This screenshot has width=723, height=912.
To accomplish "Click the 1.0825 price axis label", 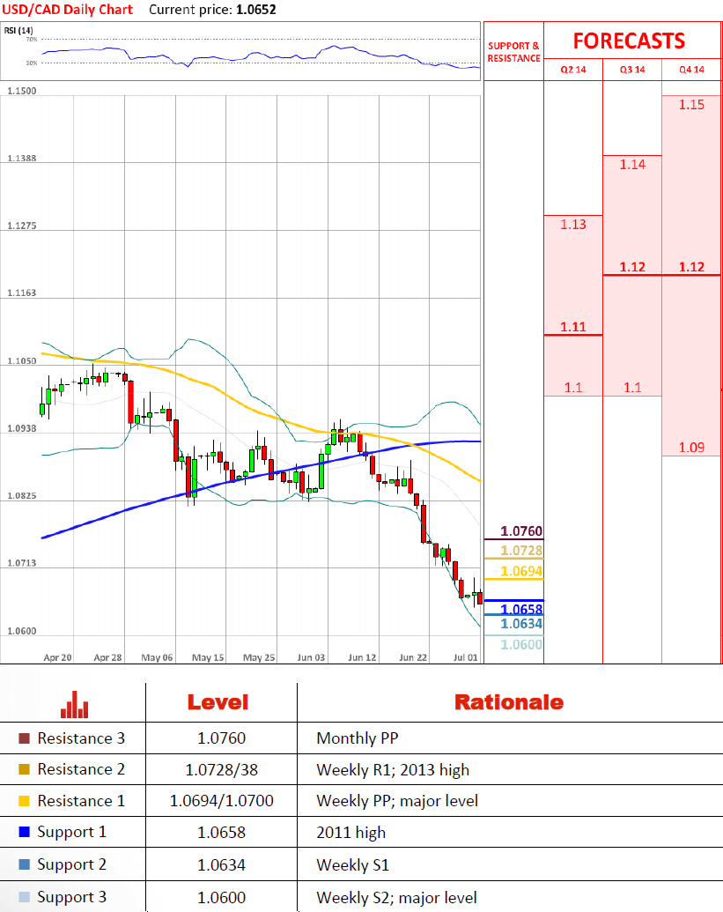I will pos(21,495).
